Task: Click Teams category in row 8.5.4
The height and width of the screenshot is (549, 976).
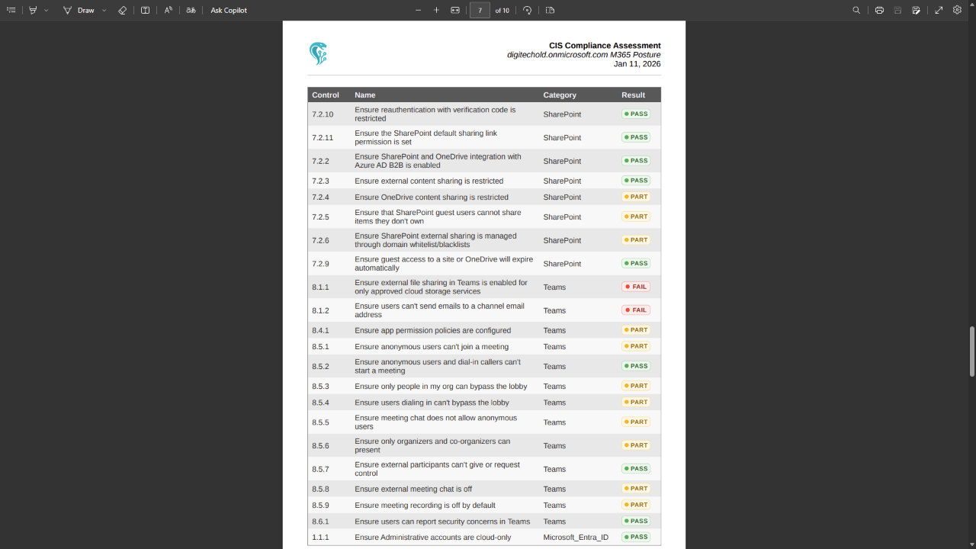Action: click(x=554, y=403)
